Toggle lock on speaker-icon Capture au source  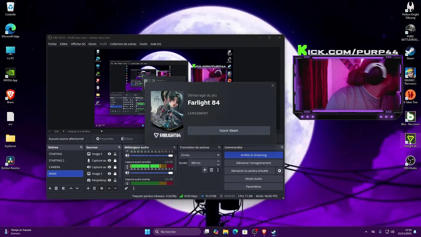click(115, 167)
